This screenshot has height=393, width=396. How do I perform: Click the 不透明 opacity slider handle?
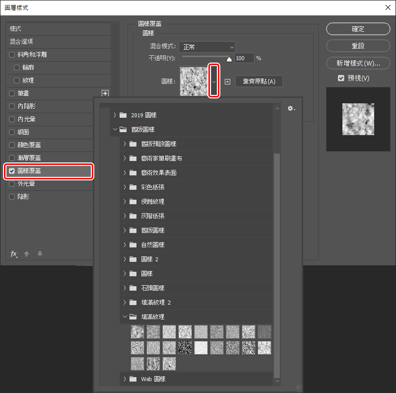coord(229,59)
